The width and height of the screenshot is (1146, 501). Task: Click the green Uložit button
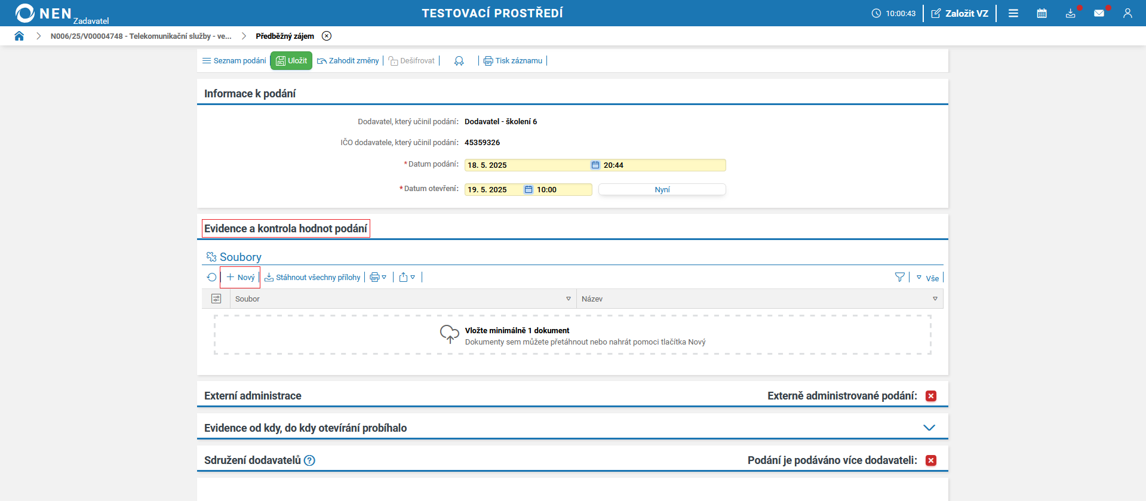point(291,61)
